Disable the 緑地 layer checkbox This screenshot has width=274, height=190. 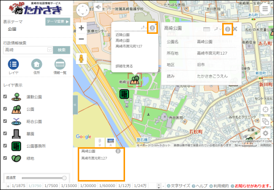tap(5, 158)
